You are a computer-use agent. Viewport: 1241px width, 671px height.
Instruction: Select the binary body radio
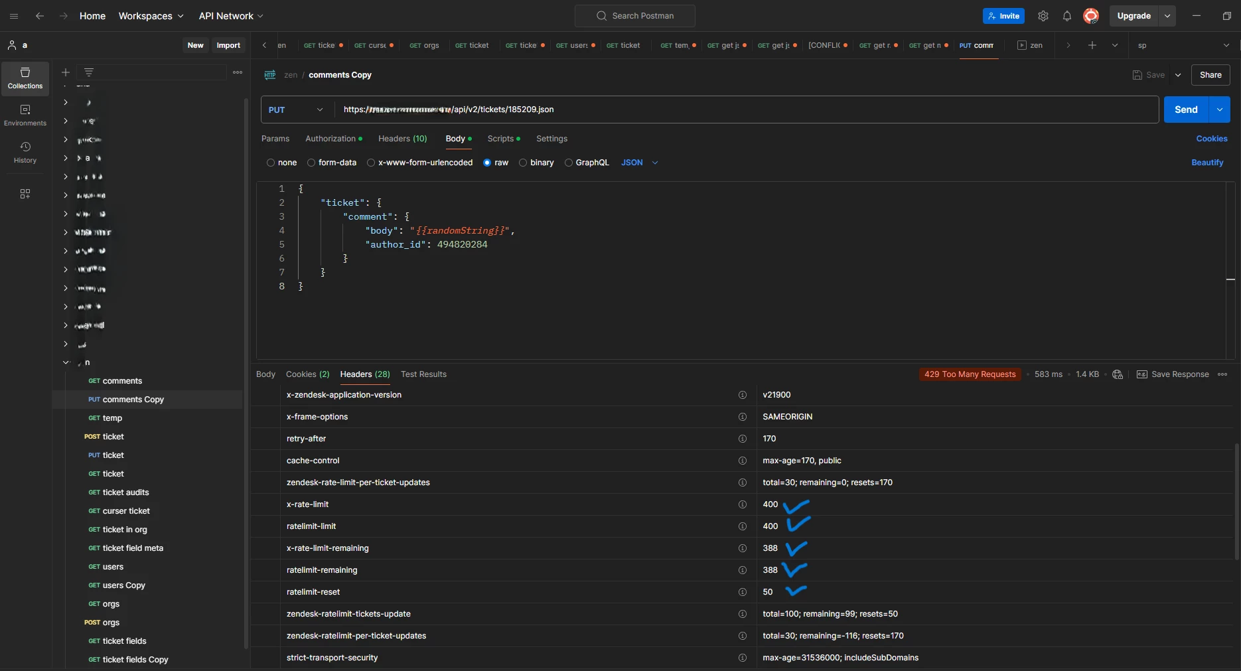click(x=523, y=163)
